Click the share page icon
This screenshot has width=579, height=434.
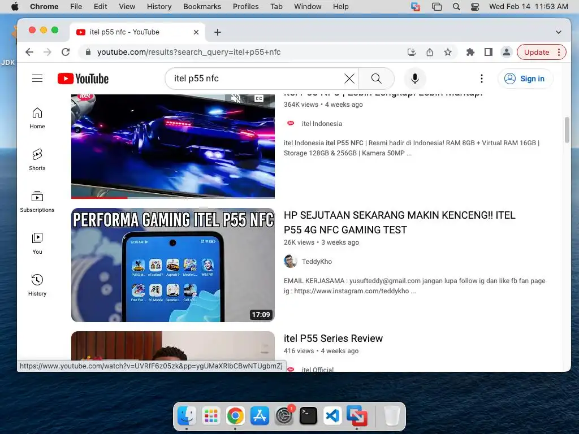430,52
